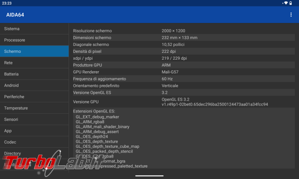Click the GL_ARM_debug_assert extension

tap(97, 132)
